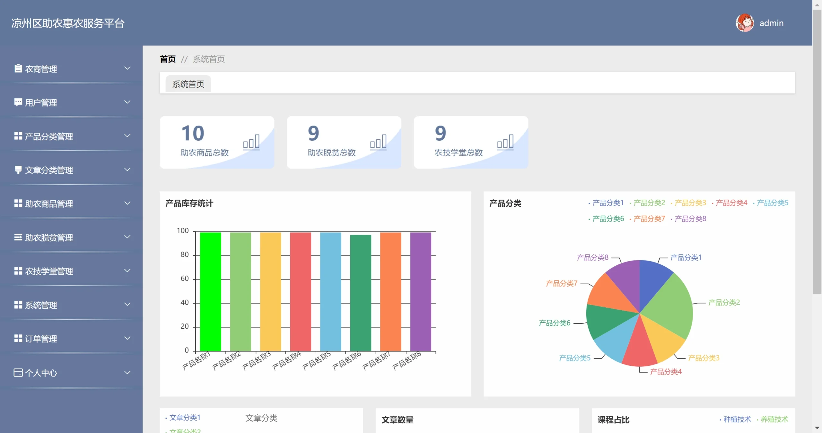Click the 产品分类管理 grid icon

(x=18, y=136)
